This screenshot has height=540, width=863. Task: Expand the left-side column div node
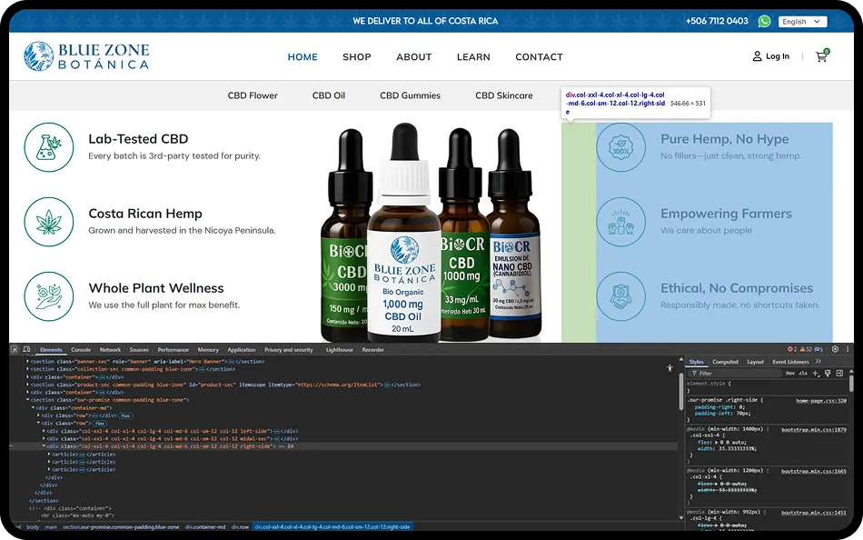44,431
